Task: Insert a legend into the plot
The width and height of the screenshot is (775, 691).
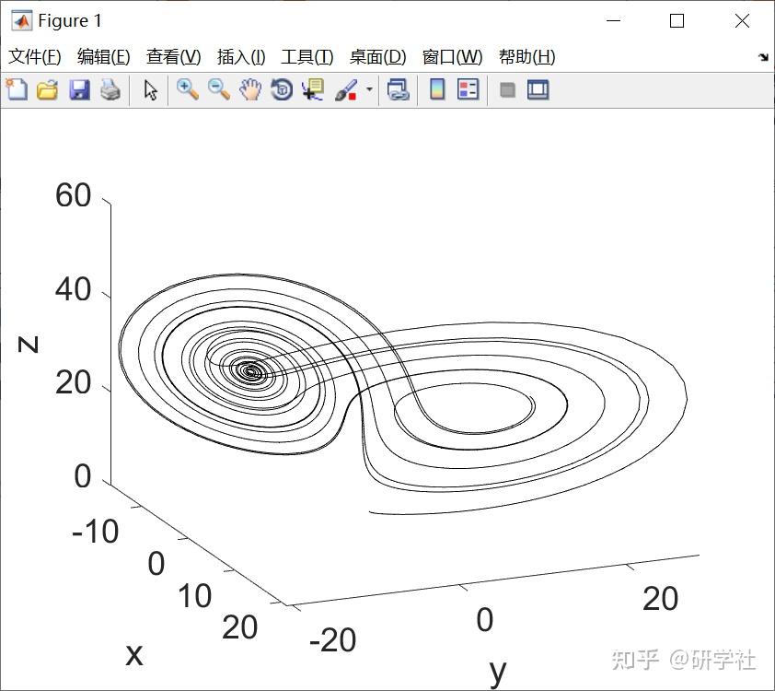Action: pyautogui.click(x=466, y=89)
